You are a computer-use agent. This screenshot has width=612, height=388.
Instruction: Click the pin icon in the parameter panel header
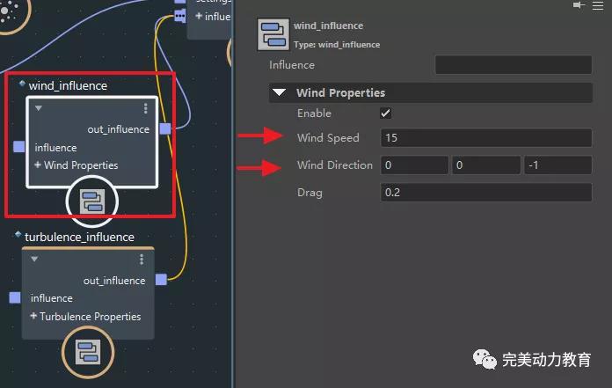pyautogui.click(x=578, y=5)
